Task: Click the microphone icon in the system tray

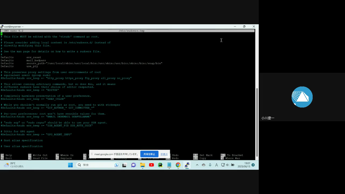Action: pyautogui.click(x=210, y=165)
